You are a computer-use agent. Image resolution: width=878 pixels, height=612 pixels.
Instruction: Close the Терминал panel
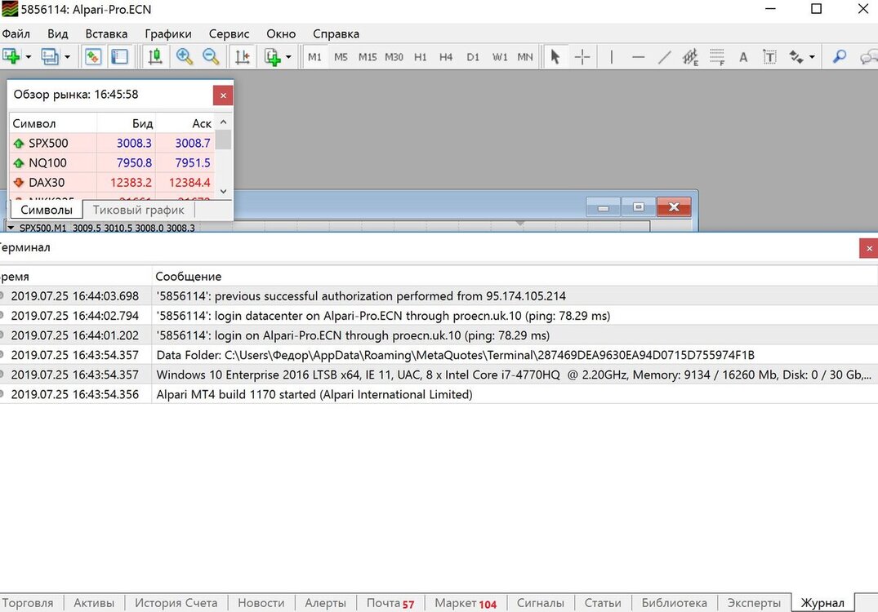[868, 248]
